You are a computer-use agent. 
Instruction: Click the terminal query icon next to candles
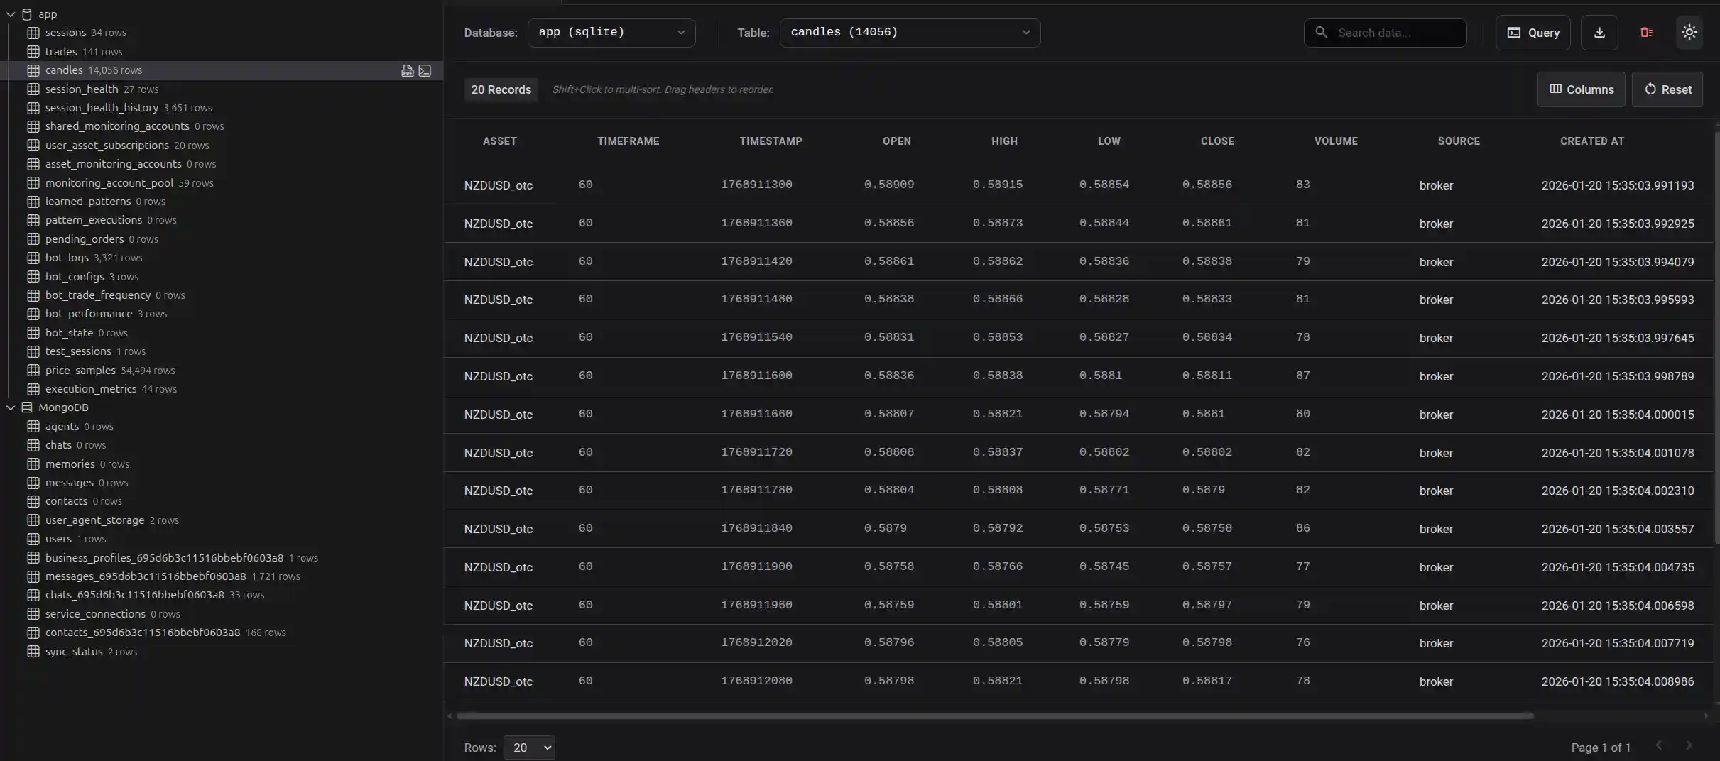coord(425,70)
